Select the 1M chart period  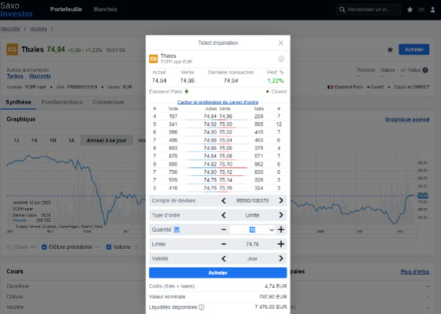click(52, 140)
